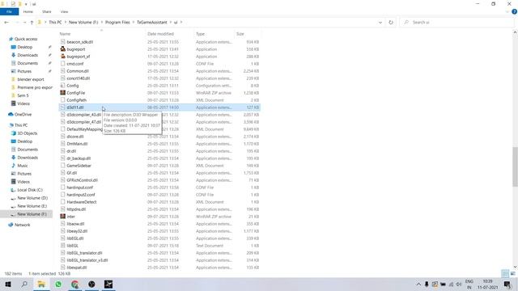Switch to large icons view layout
518x291 pixels.
pyautogui.click(x=513, y=273)
